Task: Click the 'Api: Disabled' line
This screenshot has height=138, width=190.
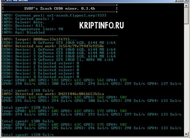Action: (x=23, y=32)
